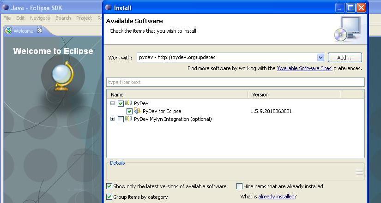Expand the PyDev Mylyn Integration node
Image resolution: width=381 pixels, height=203 pixels.
click(x=113, y=119)
